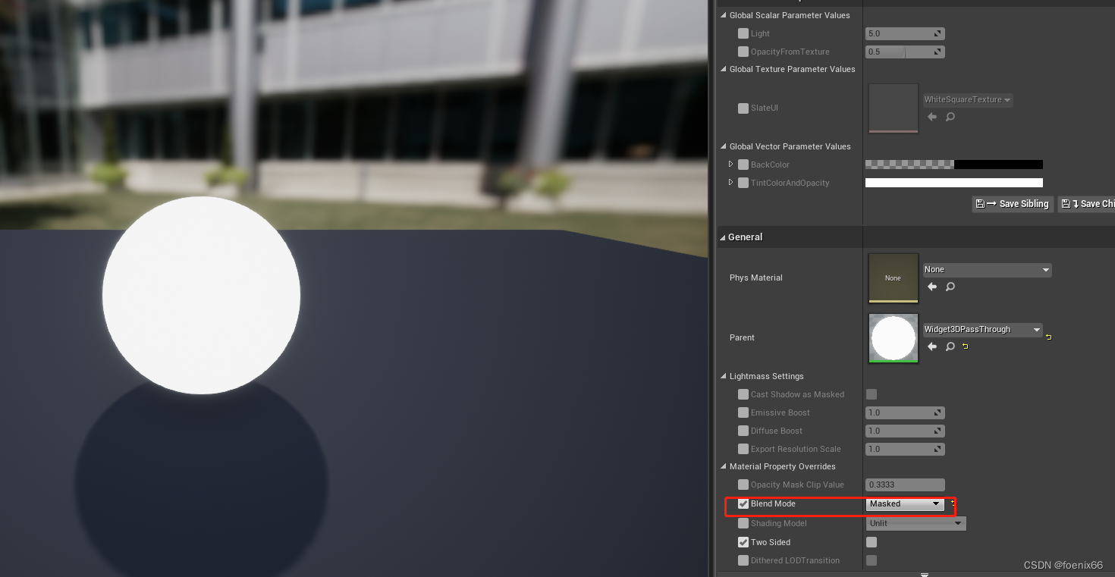Click the magnifying glass next to Widget3DPassThrough parent
The image size is (1115, 577).
tap(950, 347)
